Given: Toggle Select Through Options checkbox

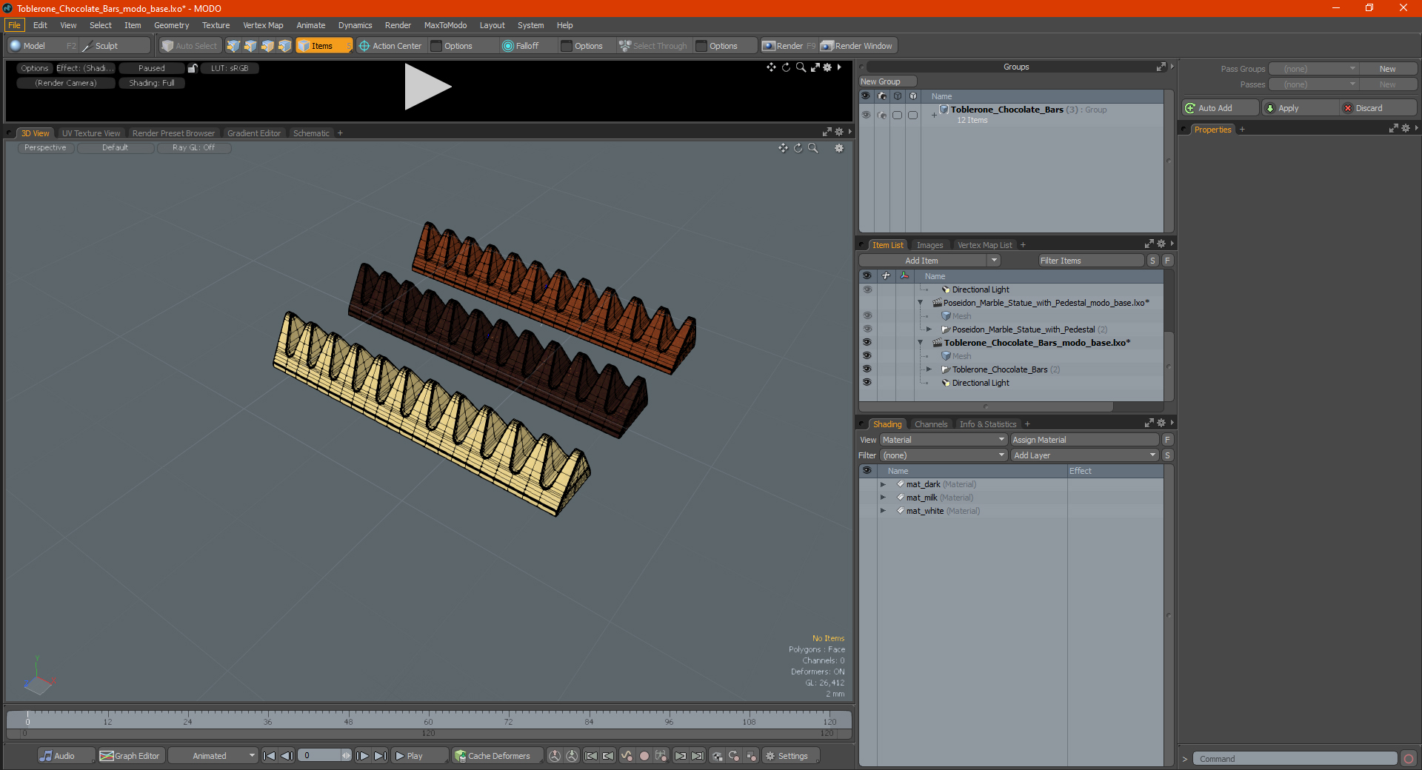Looking at the screenshot, I should (x=701, y=46).
